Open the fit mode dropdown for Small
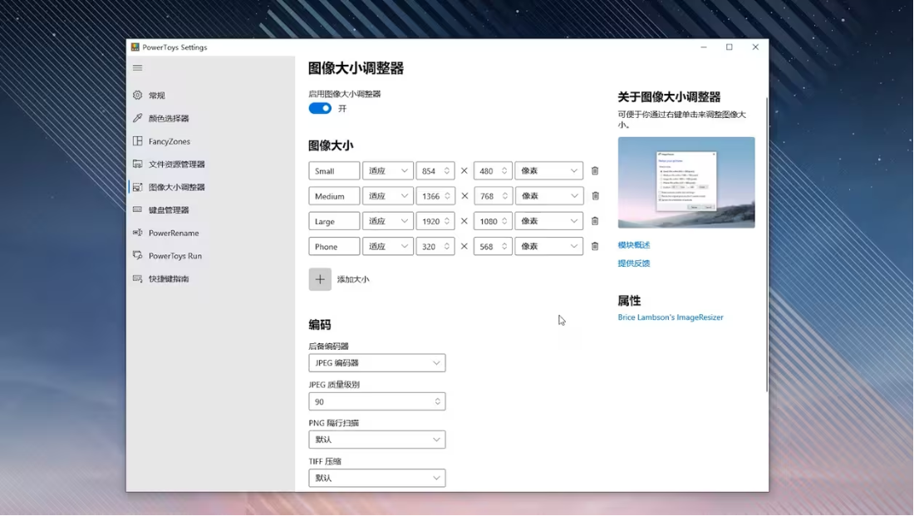 point(388,171)
